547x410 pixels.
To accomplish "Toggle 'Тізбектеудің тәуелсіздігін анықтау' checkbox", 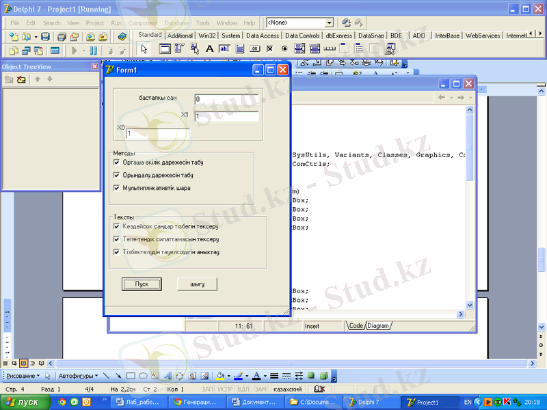I will 116,252.
